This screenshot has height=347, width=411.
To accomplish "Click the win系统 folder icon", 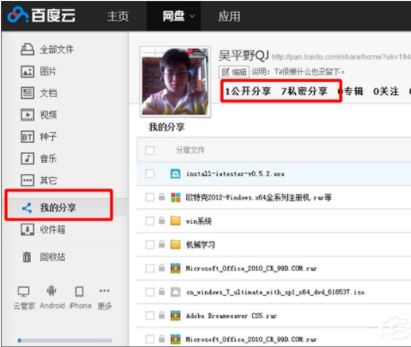I will [x=175, y=221].
